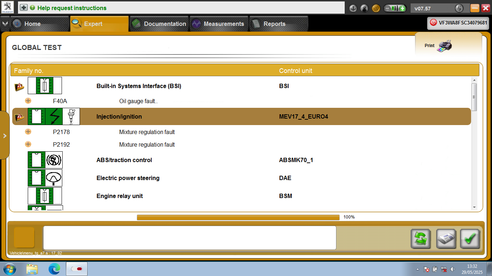Expand the left side panel arrow
Image resolution: width=492 pixels, height=276 pixels.
5,135
